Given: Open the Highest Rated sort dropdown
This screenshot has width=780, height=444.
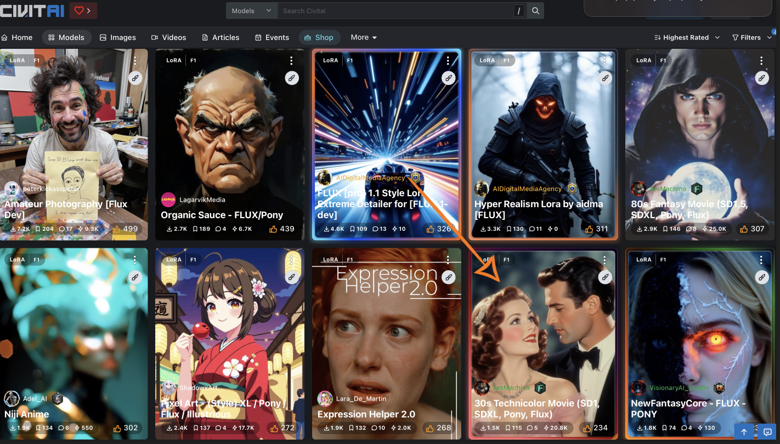Looking at the screenshot, I should point(687,37).
